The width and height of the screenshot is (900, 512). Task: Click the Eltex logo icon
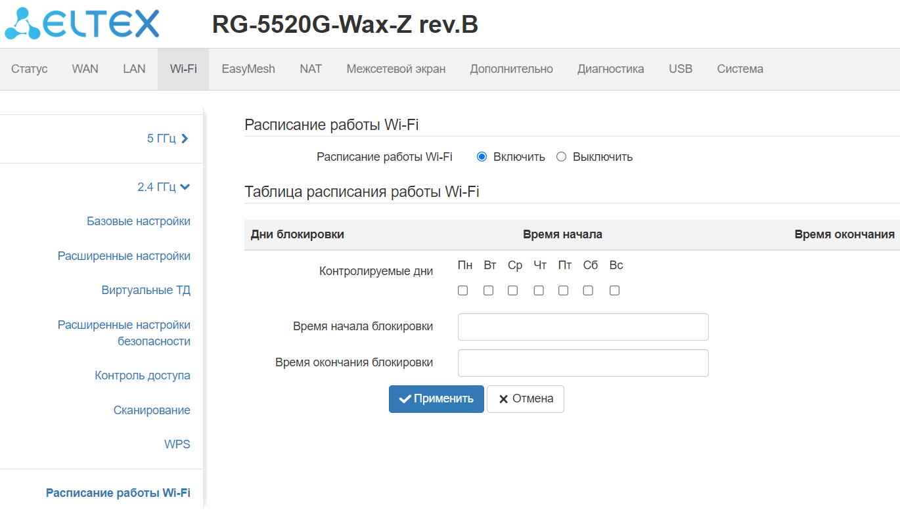(23, 24)
